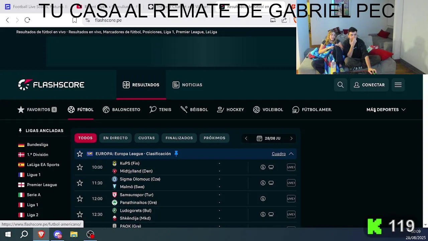428x241 pixels.
Task: Select the VOLEIBOL sport
Action: coord(268,109)
